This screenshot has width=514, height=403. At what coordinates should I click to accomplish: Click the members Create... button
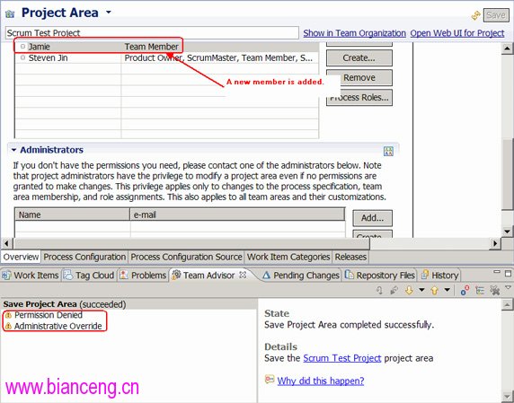tap(359, 58)
